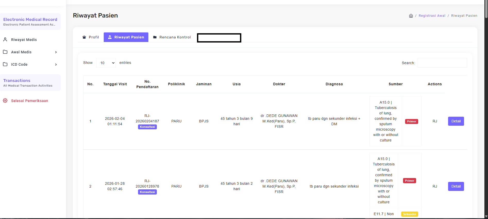Open Detail for visit 2026-01-28
The height and width of the screenshot is (219, 488).
(456, 186)
